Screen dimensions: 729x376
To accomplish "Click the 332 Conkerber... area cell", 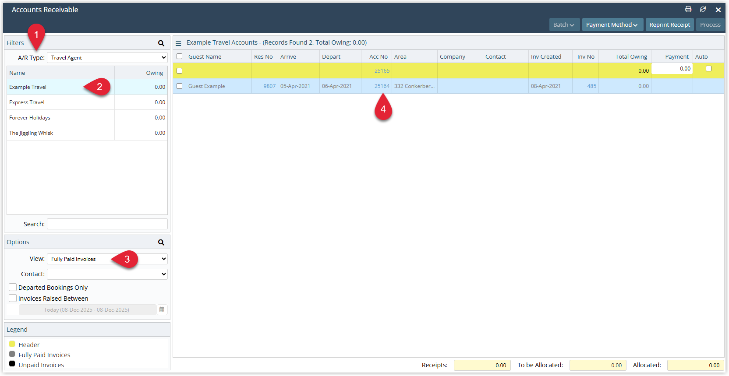I will [x=414, y=86].
